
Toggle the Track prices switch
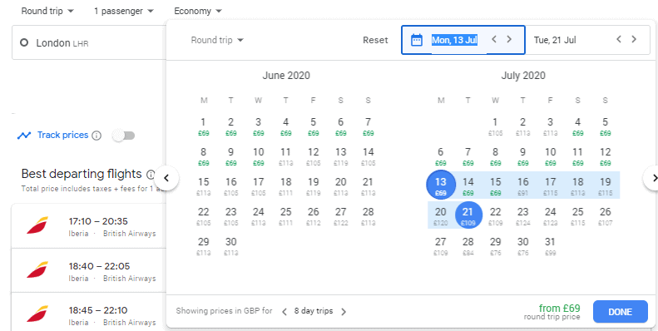coord(124,136)
